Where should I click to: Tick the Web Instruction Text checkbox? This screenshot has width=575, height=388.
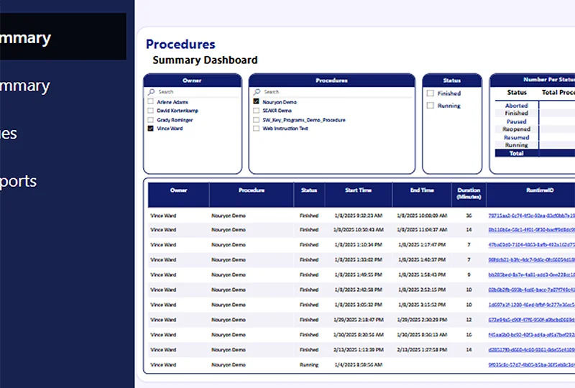(256, 129)
